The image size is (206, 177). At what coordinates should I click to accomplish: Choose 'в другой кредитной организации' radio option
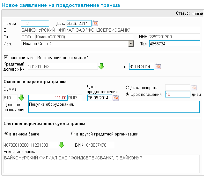(73, 134)
